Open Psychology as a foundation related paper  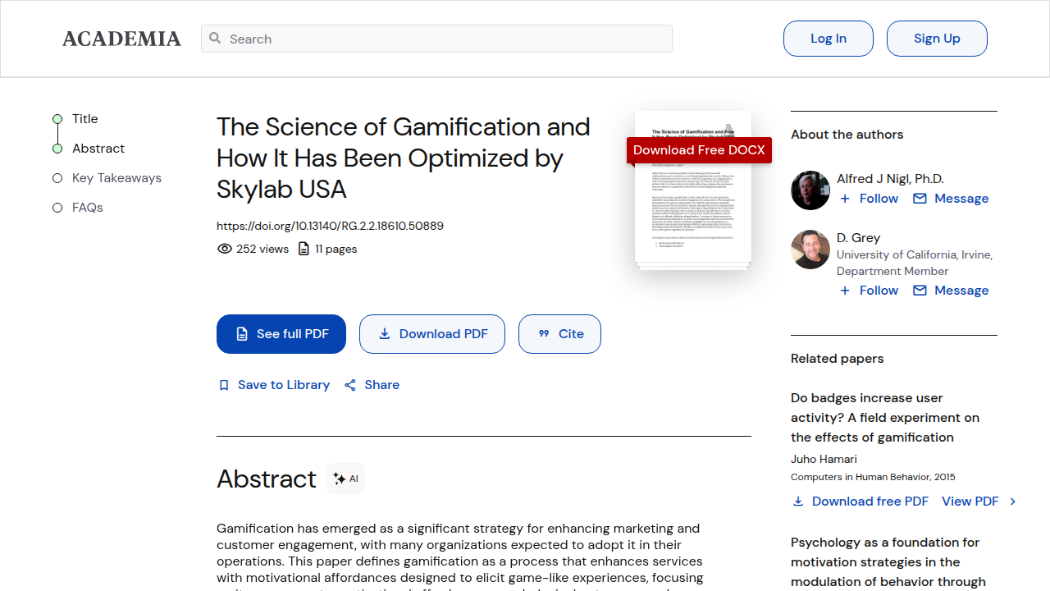(888, 562)
